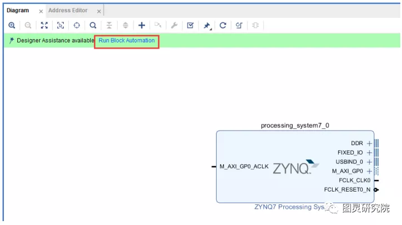Click the Zoom Out magnifier icon
402x225 pixels.
coord(28,25)
